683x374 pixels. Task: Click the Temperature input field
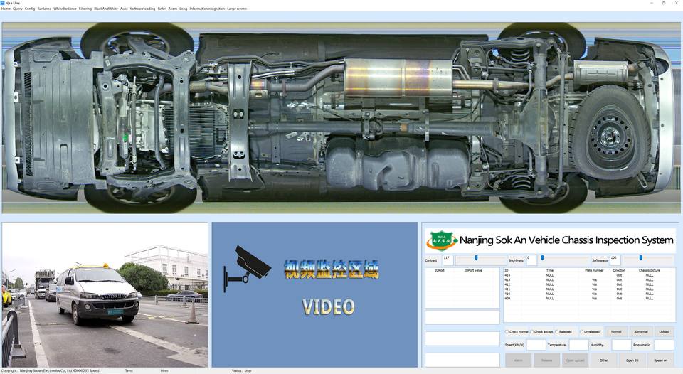[579, 345]
